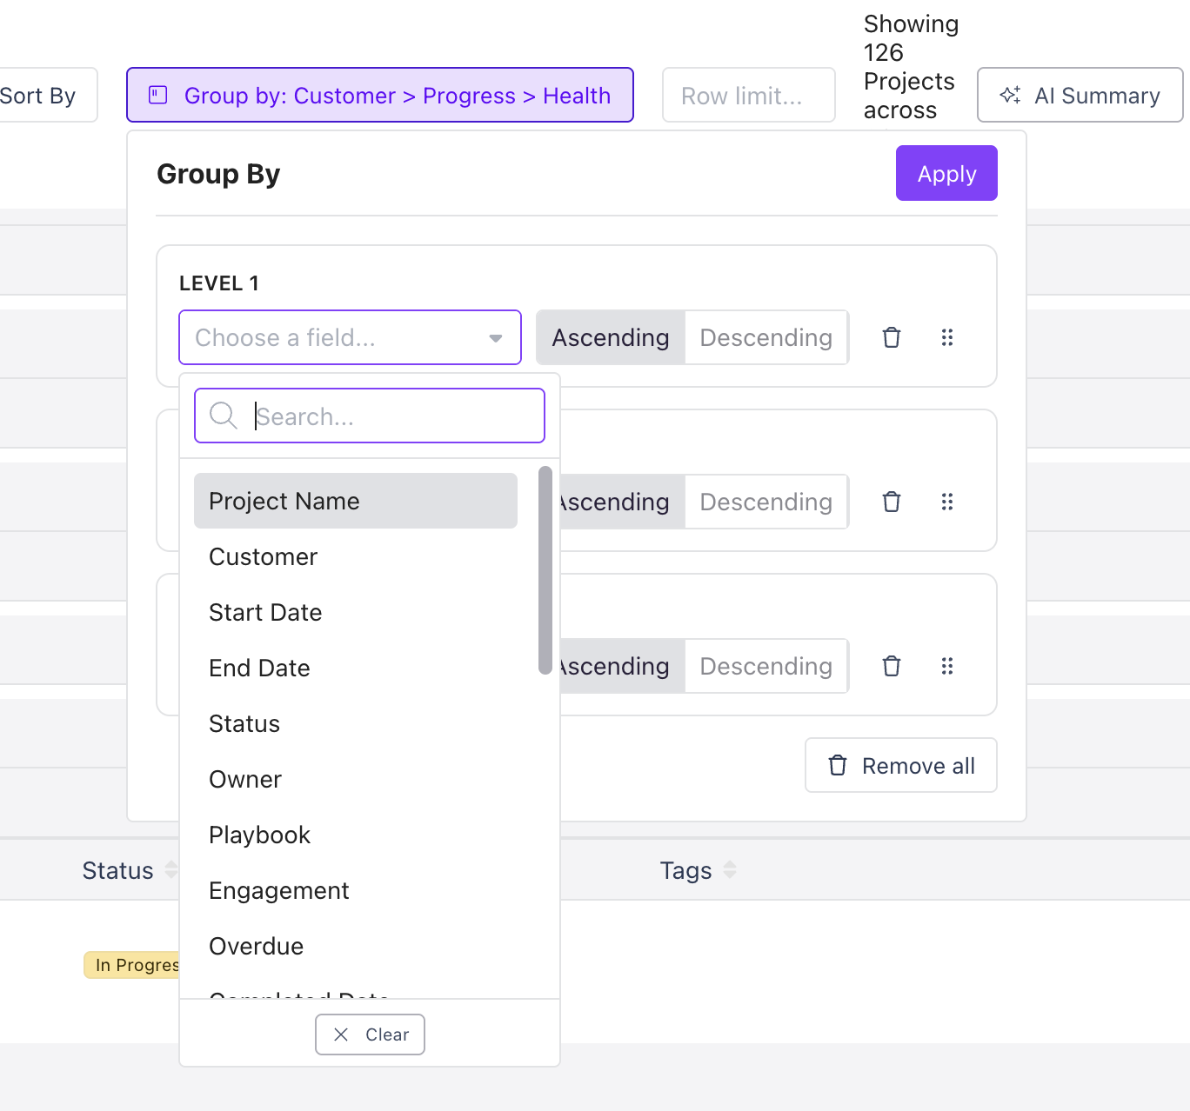This screenshot has height=1111, width=1190.
Task: Open the Group by Customer dropdown
Action: pos(380,96)
